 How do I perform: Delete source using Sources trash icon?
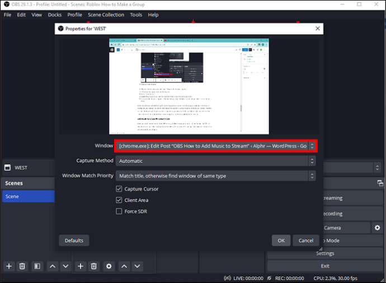point(93,266)
